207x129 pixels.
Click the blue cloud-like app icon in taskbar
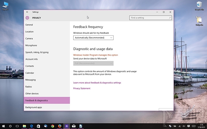click(46, 126)
